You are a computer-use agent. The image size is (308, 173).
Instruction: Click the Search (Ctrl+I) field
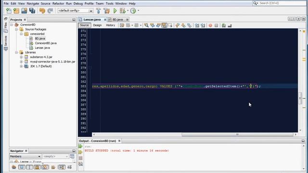(279, 3)
